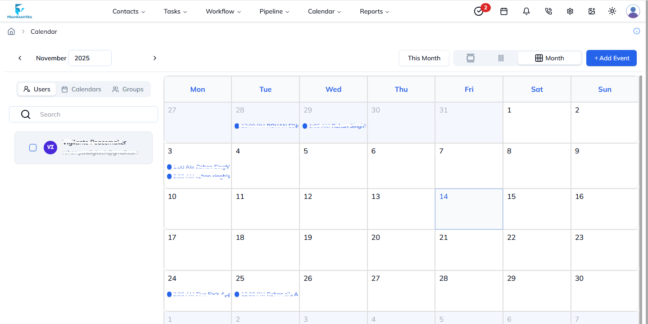
Task: Select the day view icon in view switcher
Action: (470, 58)
